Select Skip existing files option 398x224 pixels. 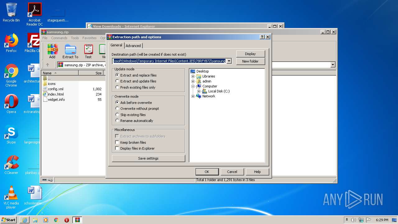[x=130, y=115]
